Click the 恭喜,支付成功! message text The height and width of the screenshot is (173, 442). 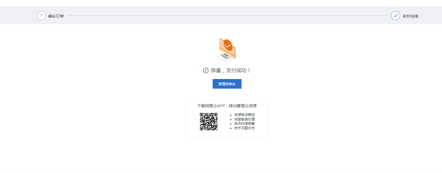[x=231, y=70]
